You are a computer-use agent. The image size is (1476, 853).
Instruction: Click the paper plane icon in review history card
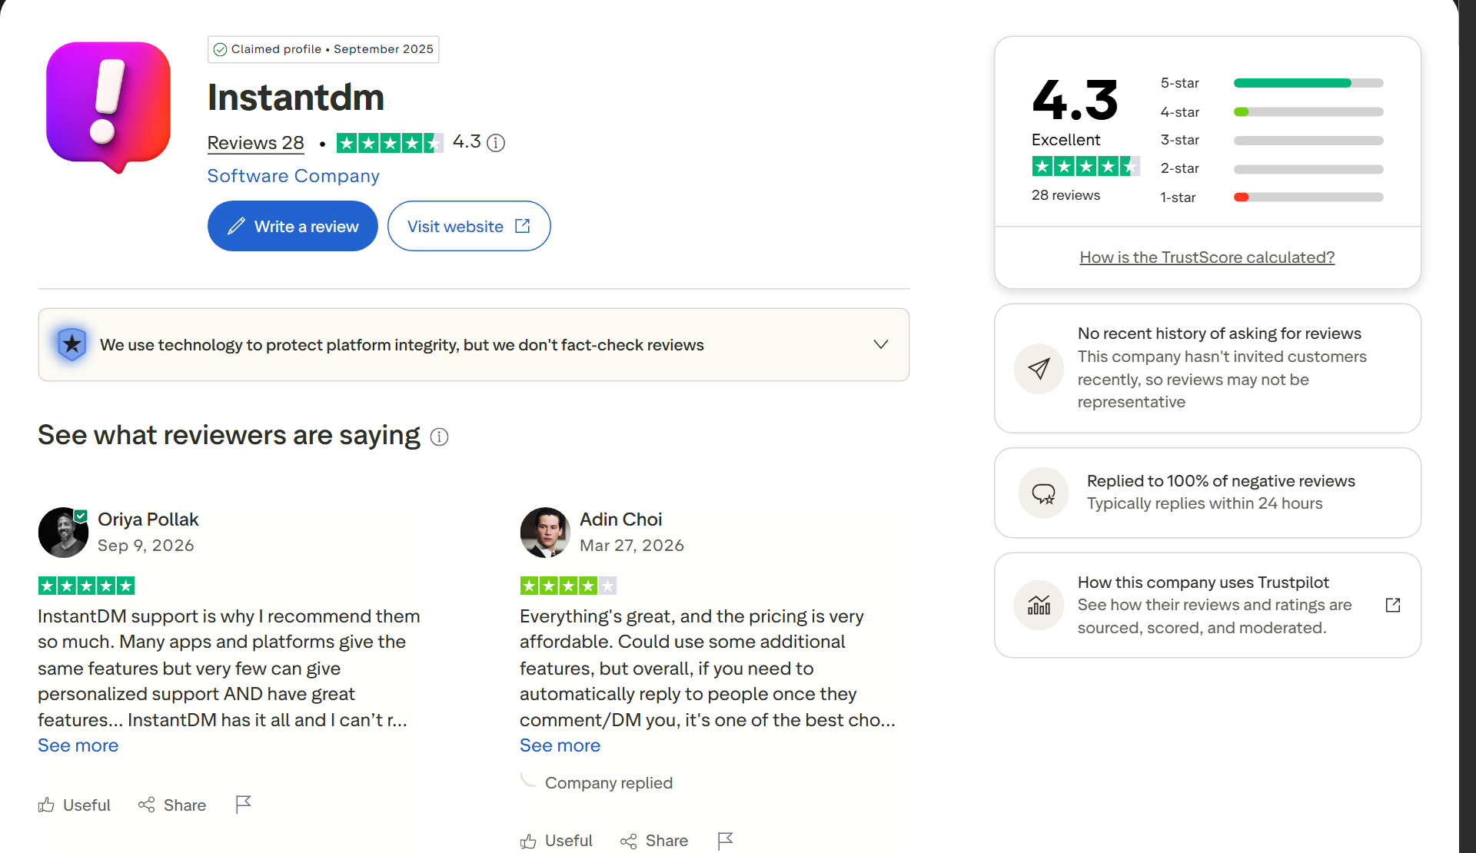pyautogui.click(x=1039, y=369)
